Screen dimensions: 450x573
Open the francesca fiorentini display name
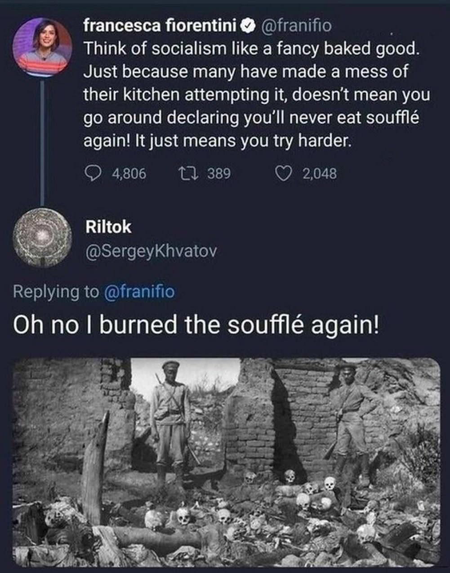160,26
